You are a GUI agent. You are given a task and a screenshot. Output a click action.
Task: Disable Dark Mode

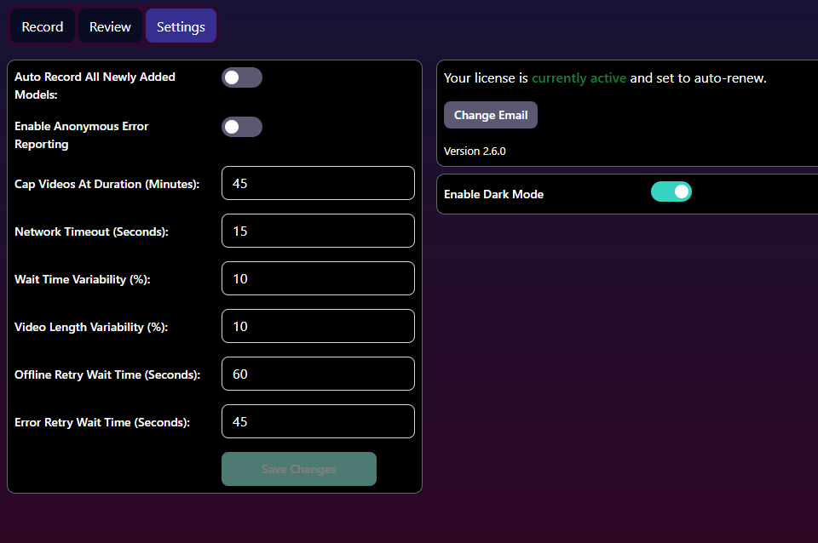[671, 191]
